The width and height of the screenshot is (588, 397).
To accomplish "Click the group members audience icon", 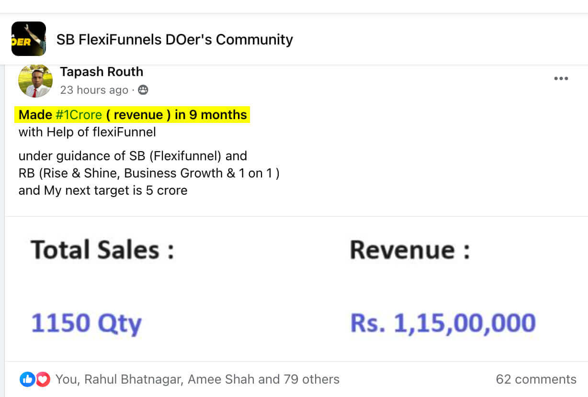I will (x=143, y=90).
